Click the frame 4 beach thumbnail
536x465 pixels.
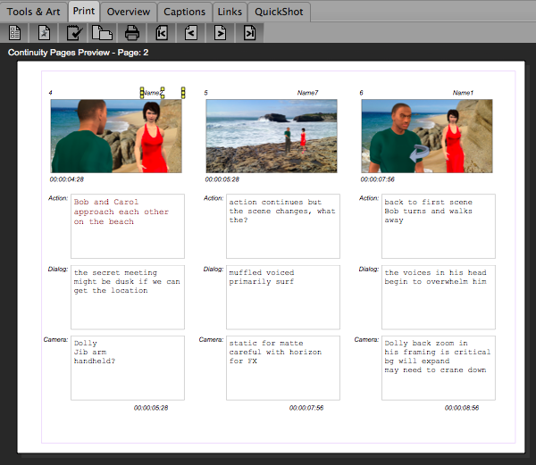(x=116, y=136)
